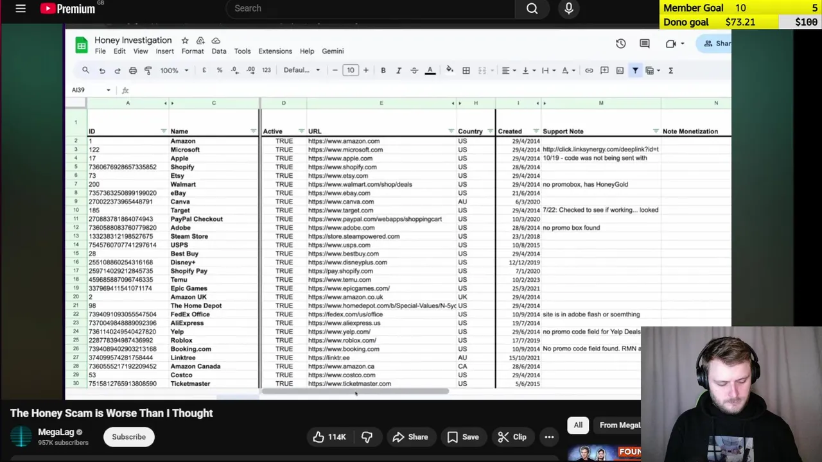This screenshot has width=822, height=462.
Task: Open the borders tool
Action: (x=466, y=70)
